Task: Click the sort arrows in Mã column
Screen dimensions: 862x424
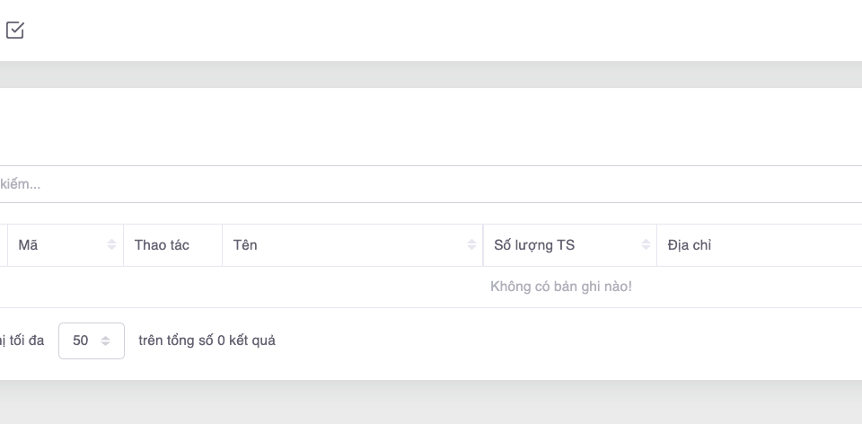Action: pyautogui.click(x=112, y=245)
